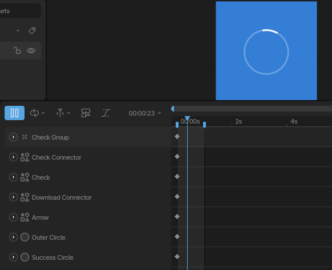Select the Arrow layer
Screen dimensions: 332x270
(x=41, y=217)
